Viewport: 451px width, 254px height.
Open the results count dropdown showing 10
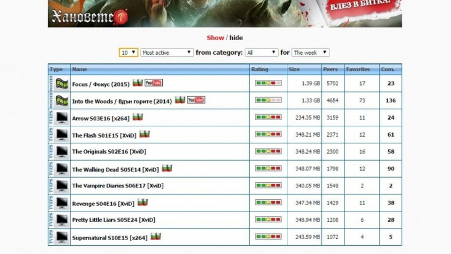pyautogui.click(x=129, y=53)
